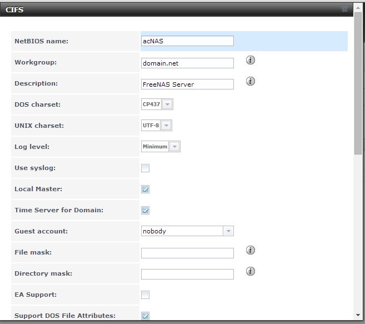This screenshot has height=324, width=365.
Task: Click the EA Support label
Action: pyautogui.click(x=36, y=295)
